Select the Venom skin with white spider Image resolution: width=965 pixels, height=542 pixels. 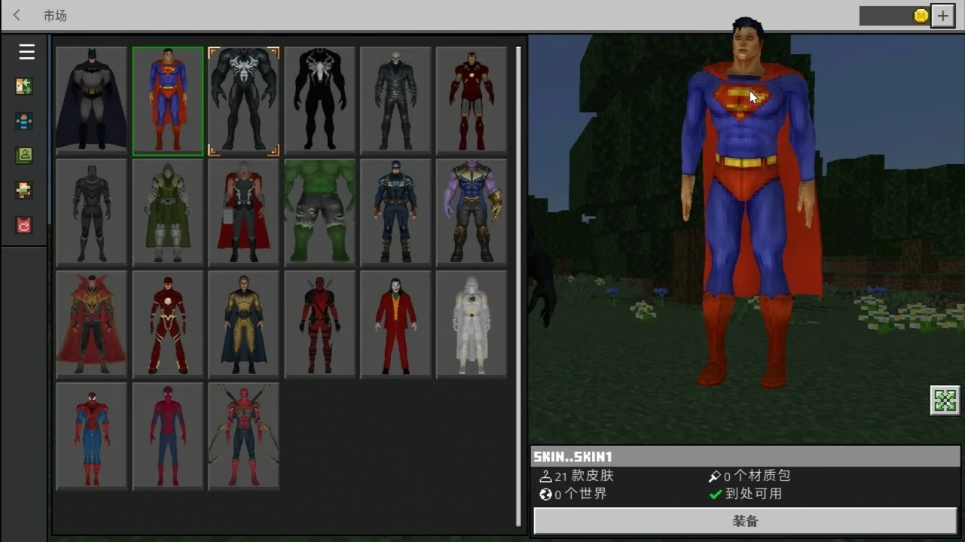click(243, 101)
